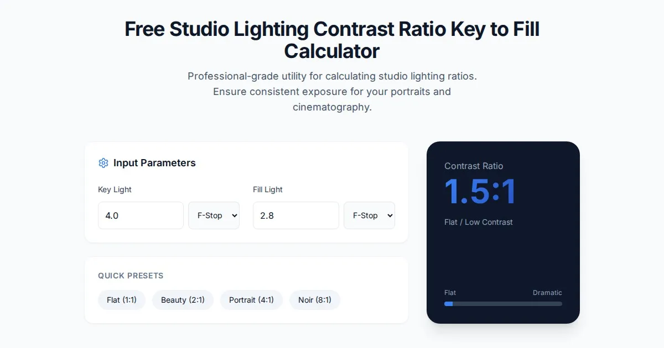Click the Dramatic label above the bar
This screenshot has height=348, width=664.
547,293
